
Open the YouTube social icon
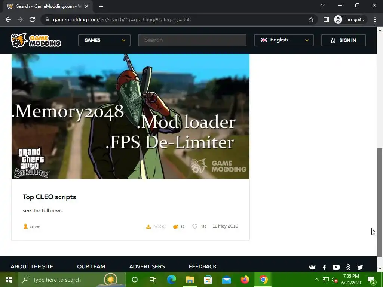[x=336, y=267]
